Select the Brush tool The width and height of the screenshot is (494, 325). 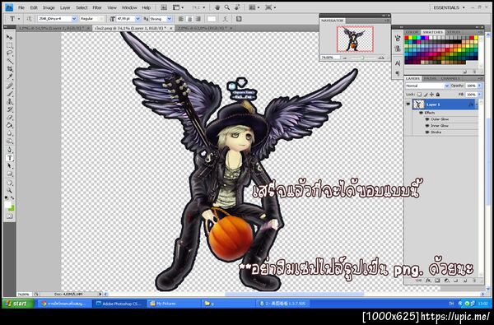(10, 94)
